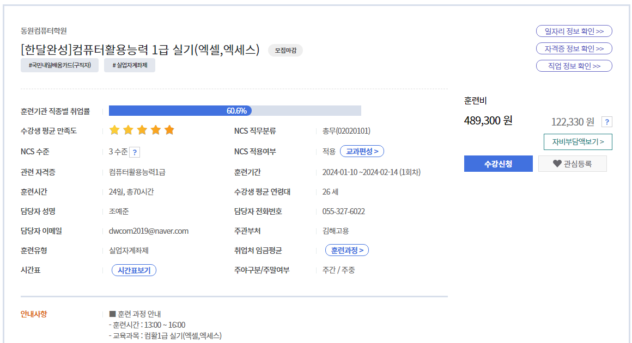The width and height of the screenshot is (632, 343).
Task: Click the 모집마감 status badge
Action: 285,51
